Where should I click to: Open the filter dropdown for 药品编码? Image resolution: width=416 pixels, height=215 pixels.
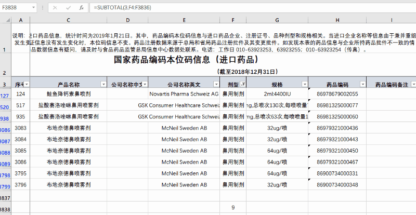(362, 85)
